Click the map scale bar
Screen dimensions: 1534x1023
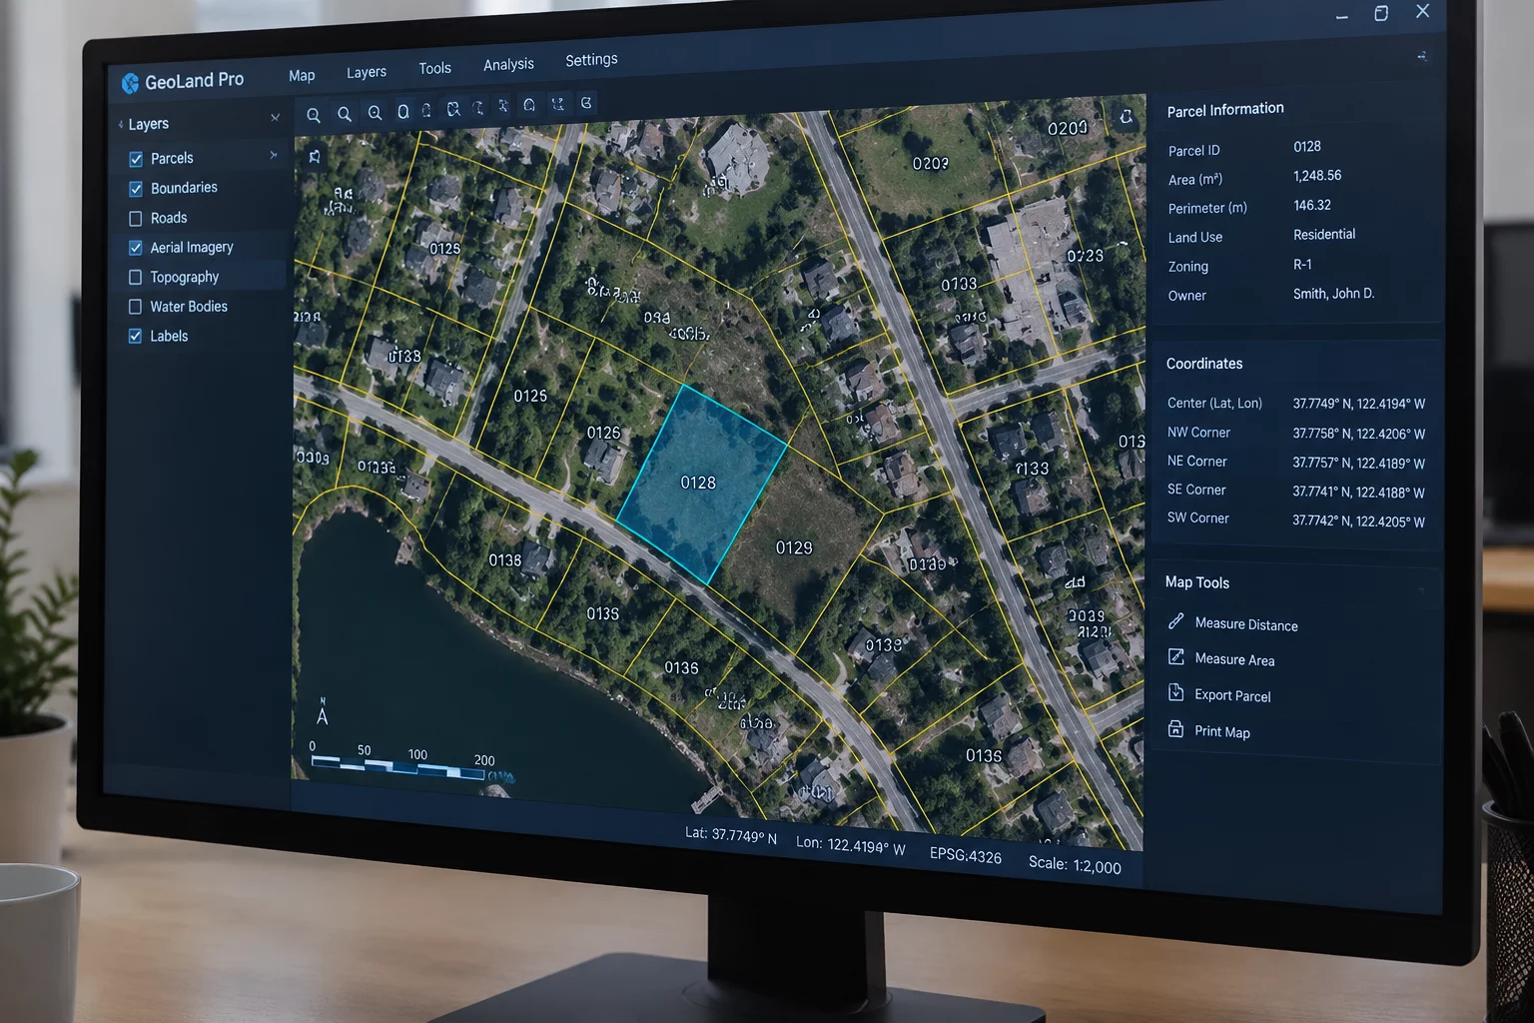[x=397, y=767]
